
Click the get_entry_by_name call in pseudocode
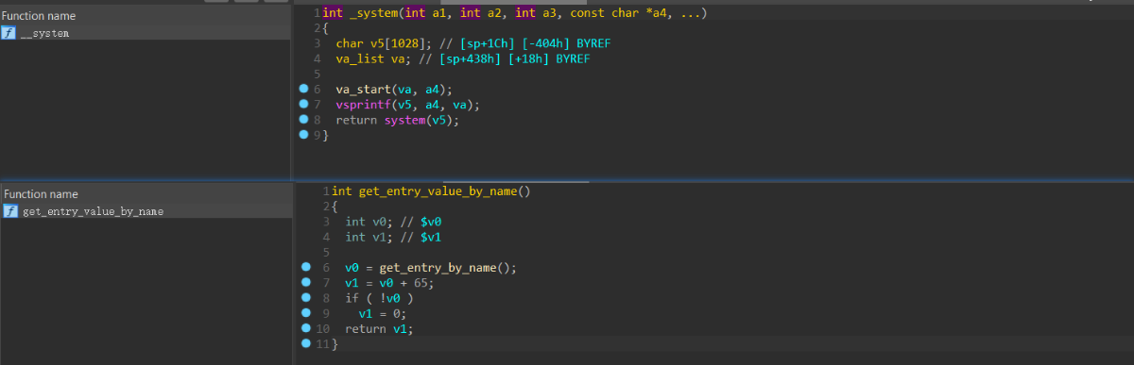point(438,268)
